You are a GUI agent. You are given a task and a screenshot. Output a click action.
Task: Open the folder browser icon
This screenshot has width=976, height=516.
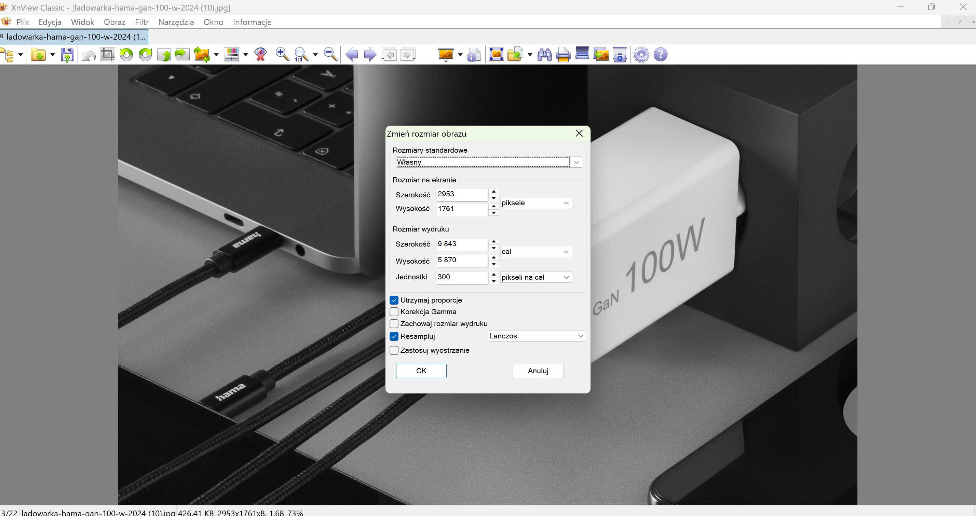coord(8,55)
